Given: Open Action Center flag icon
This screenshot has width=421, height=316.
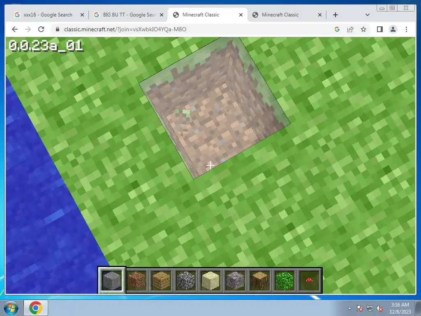Looking at the screenshot, I should point(360,309).
